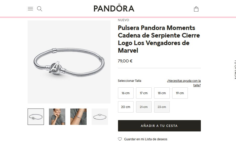This screenshot has width=236, height=141.
Task: Save item via Guardar en mi Lista de deseos
Action: 146,139
